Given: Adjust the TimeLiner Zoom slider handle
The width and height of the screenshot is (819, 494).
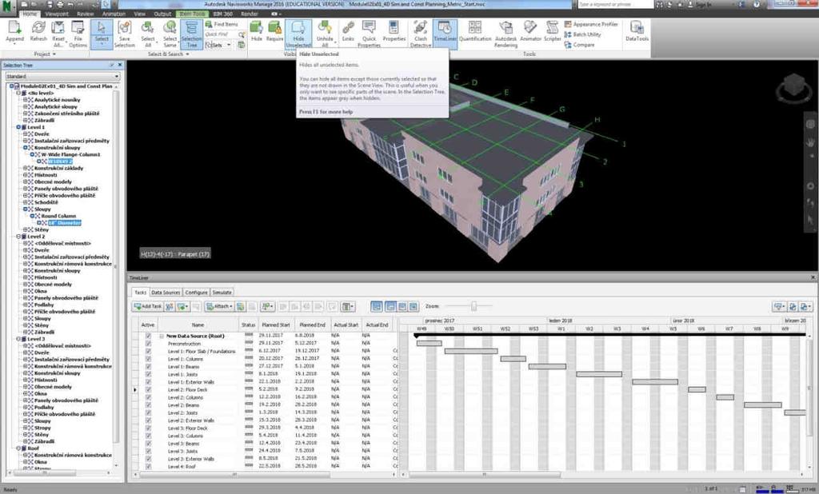Looking at the screenshot, I should click(473, 306).
